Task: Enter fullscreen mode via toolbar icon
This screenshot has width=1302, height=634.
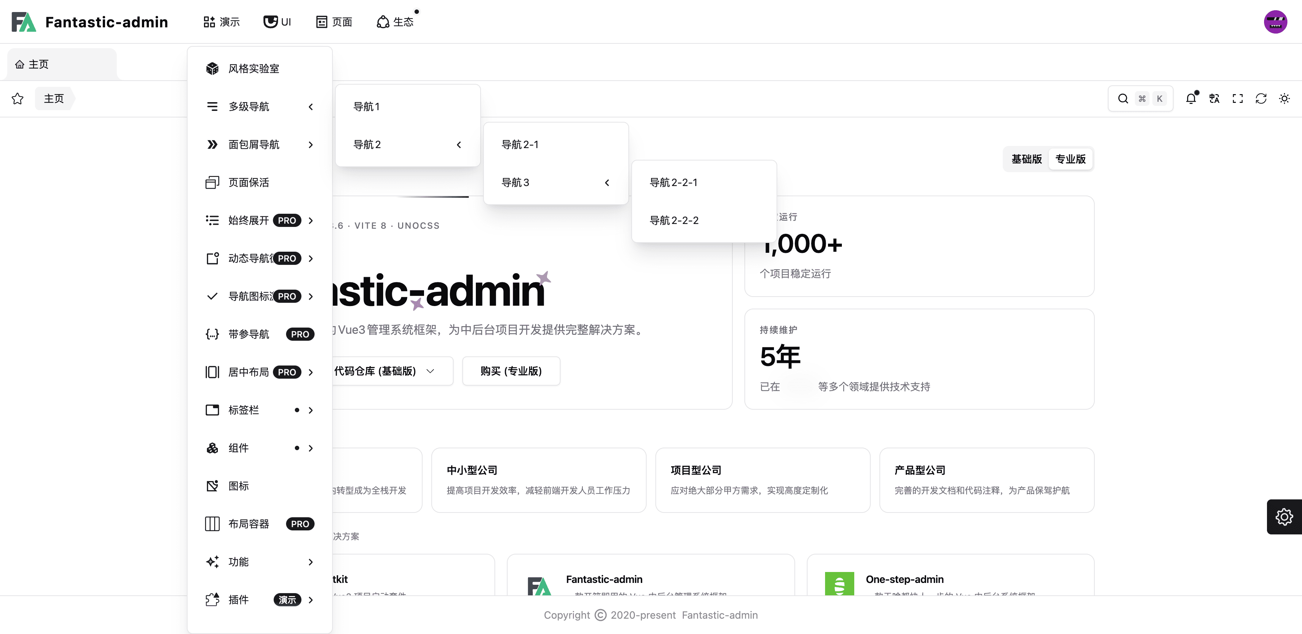Action: [x=1237, y=98]
